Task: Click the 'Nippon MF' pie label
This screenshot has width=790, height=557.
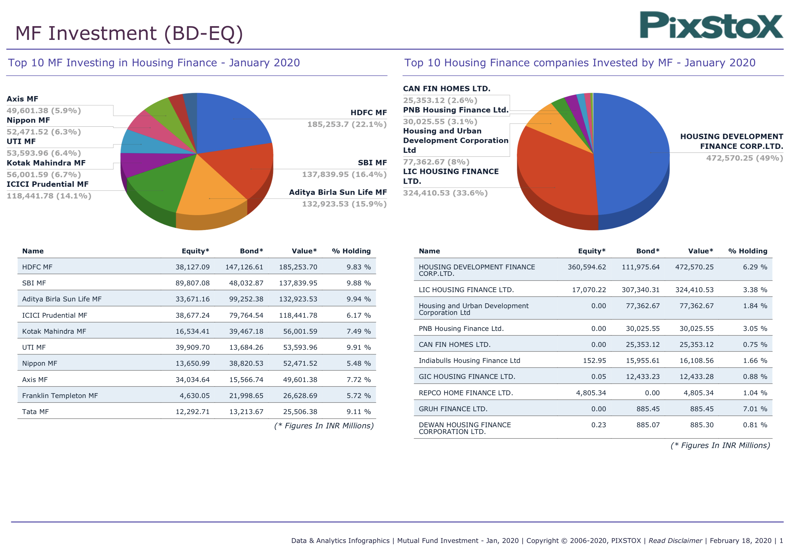Action: tap(28, 120)
